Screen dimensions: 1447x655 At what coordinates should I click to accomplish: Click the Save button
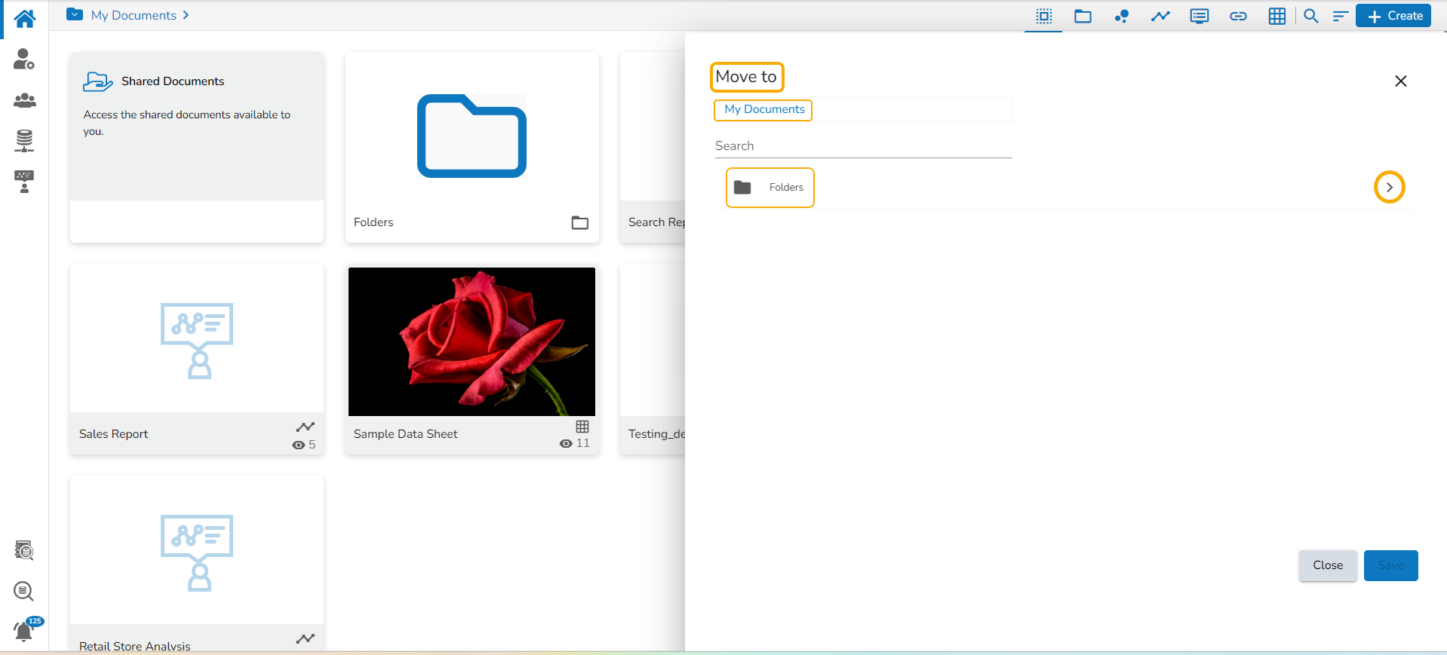[1390, 565]
